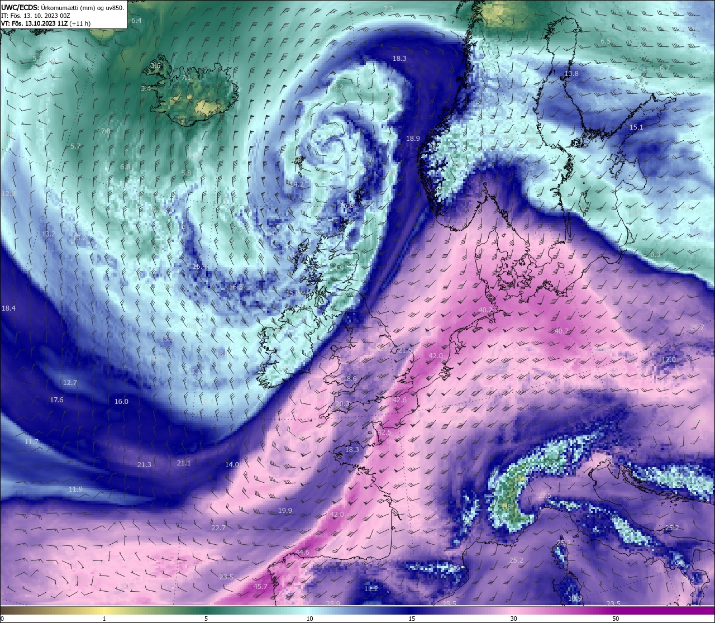Image resolution: width=715 pixels, height=623 pixels.
Task: Click the 22.7 value label
Action: pyautogui.click(x=218, y=528)
